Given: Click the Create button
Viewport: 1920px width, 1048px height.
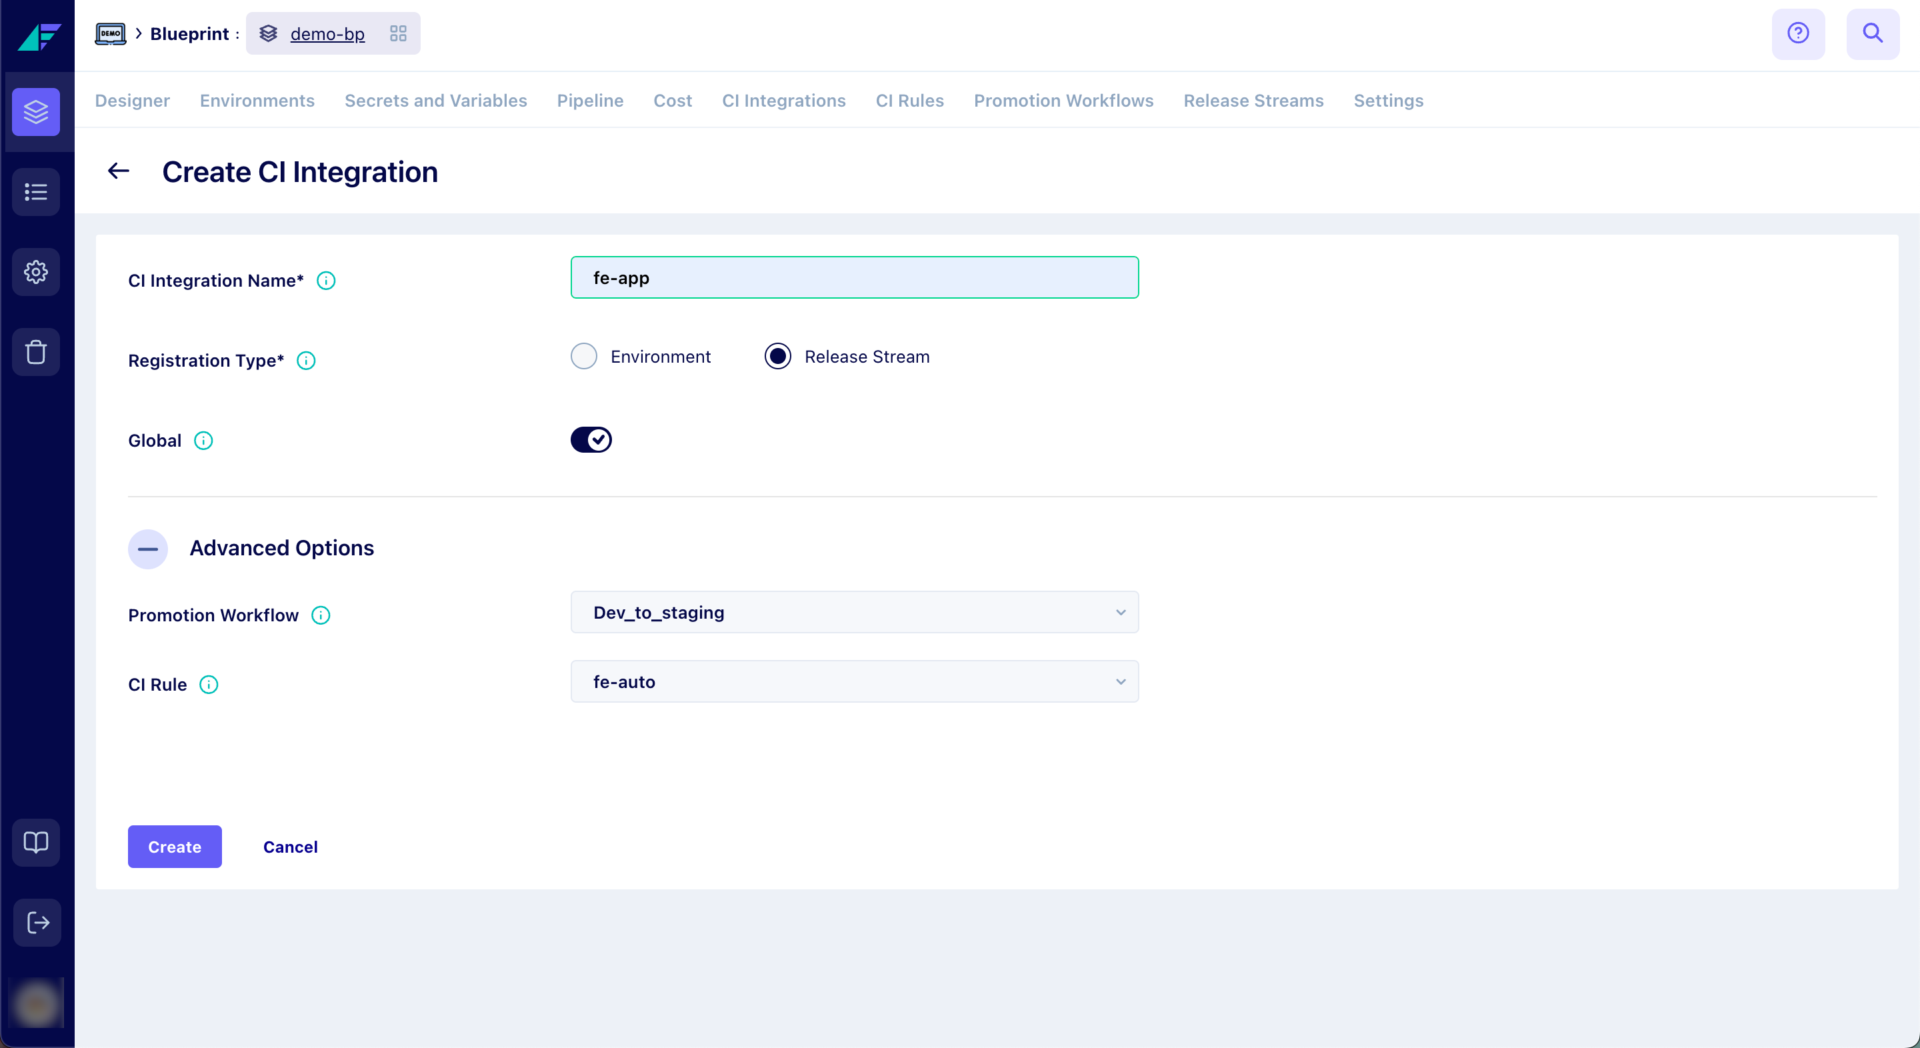Looking at the screenshot, I should [x=175, y=847].
